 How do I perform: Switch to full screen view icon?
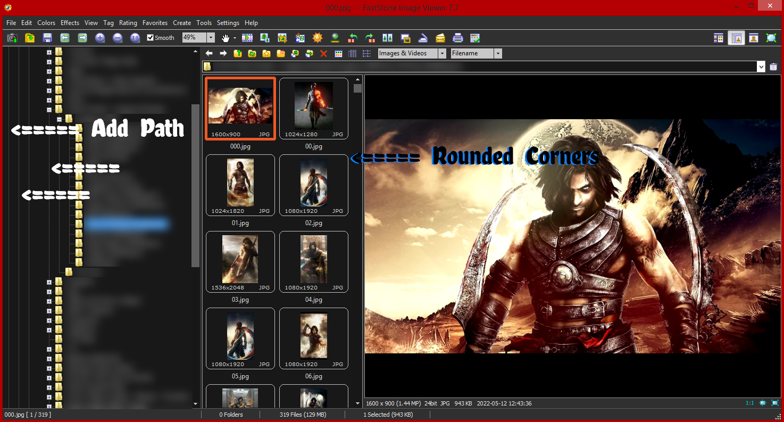[x=771, y=38]
